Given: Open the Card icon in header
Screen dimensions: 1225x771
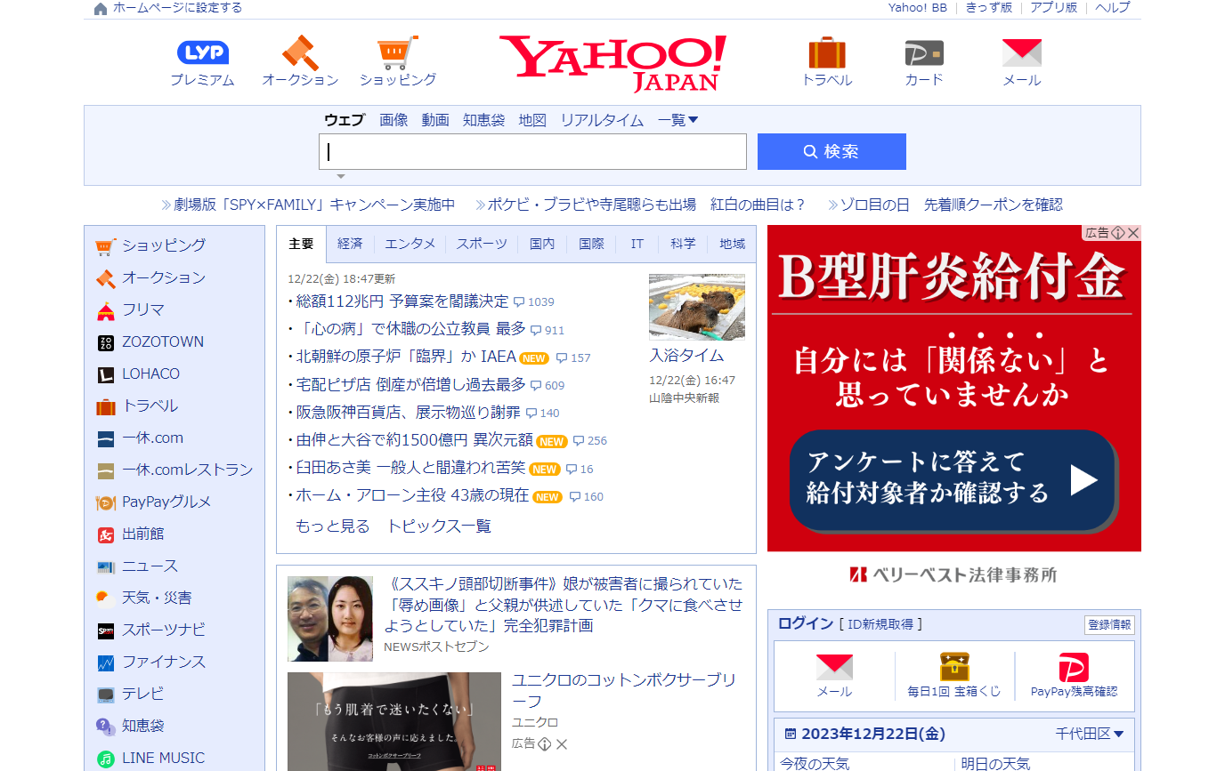Looking at the screenshot, I should point(924,52).
